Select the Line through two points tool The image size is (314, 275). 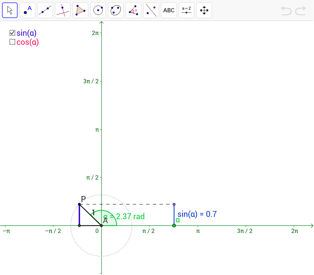click(x=45, y=10)
